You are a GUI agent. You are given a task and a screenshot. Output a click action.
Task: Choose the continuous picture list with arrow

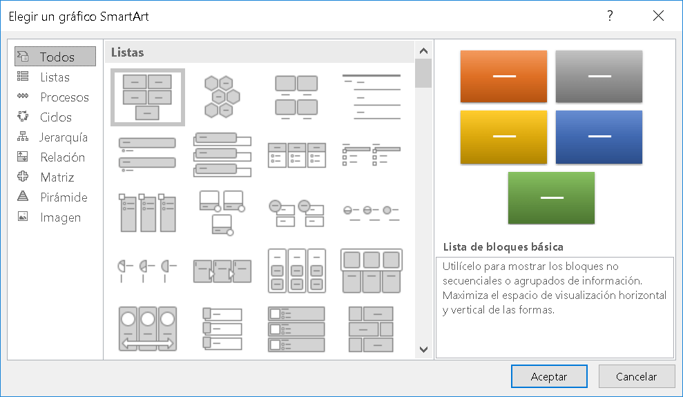(148, 329)
